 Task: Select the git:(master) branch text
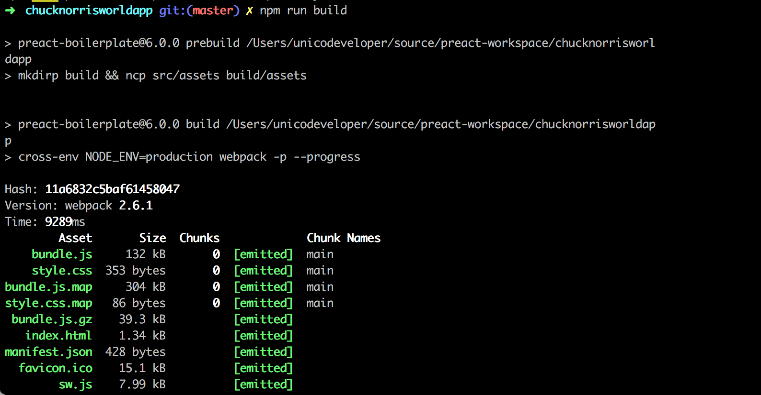(x=199, y=11)
